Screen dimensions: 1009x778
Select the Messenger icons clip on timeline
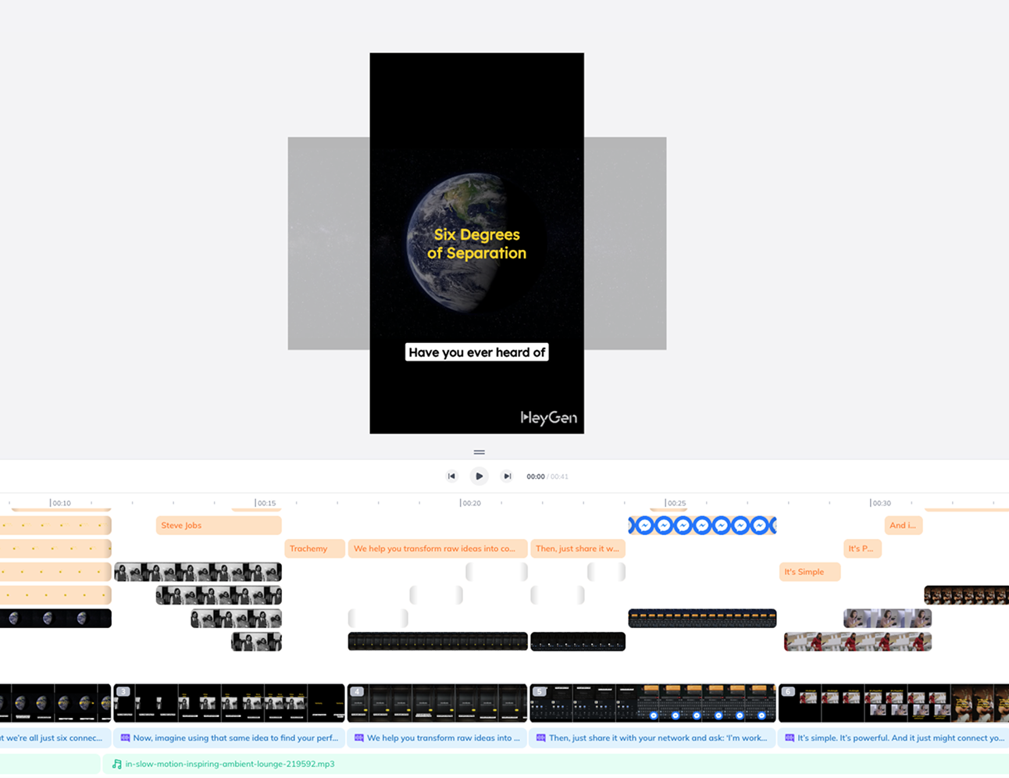click(702, 526)
